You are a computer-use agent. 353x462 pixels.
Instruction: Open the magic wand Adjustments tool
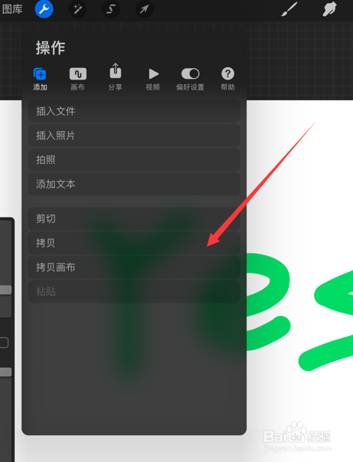coord(78,9)
